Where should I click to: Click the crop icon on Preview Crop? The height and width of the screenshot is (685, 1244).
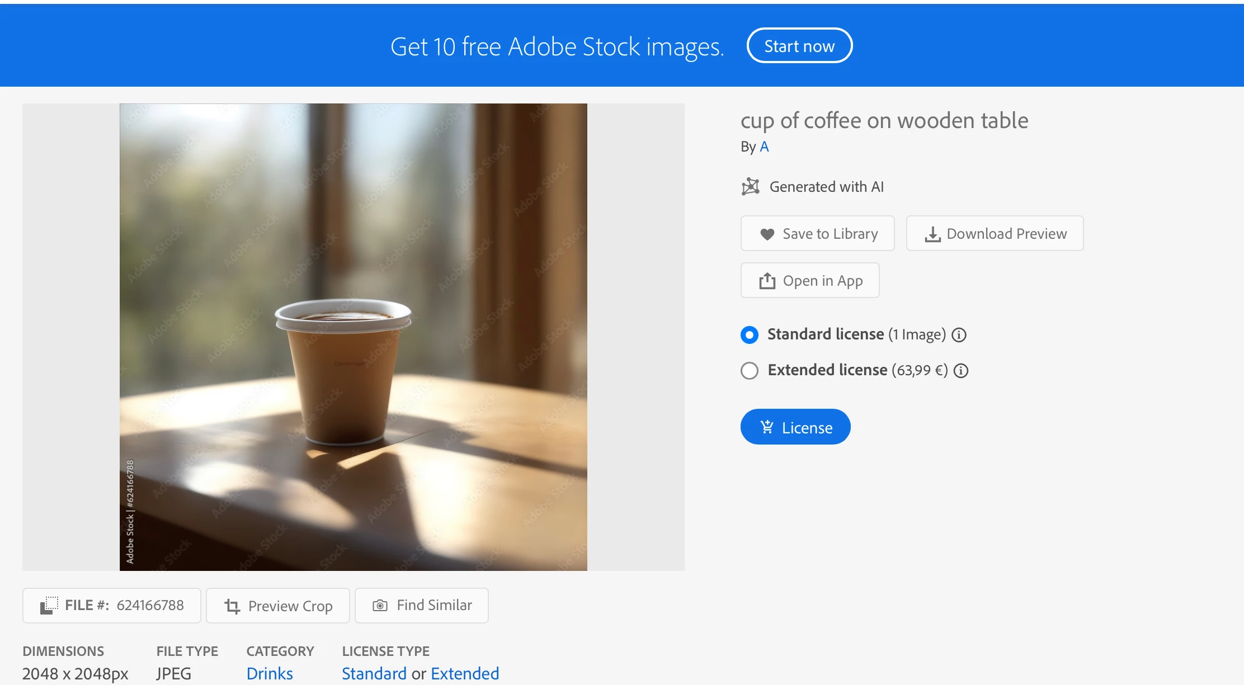pyautogui.click(x=232, y=606)
